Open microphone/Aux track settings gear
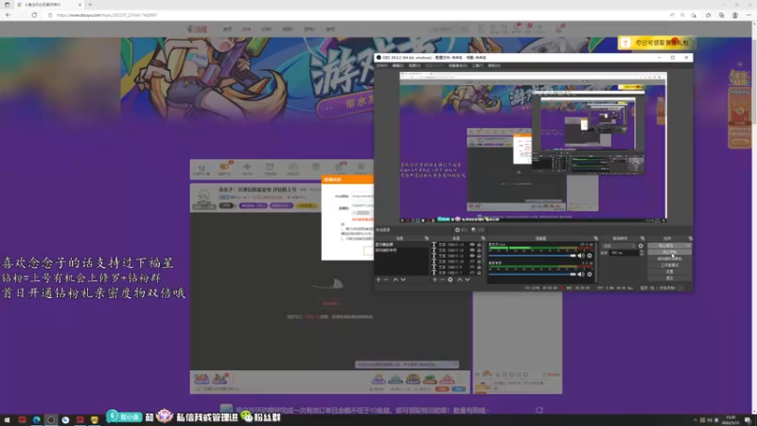 coord(590,256)
